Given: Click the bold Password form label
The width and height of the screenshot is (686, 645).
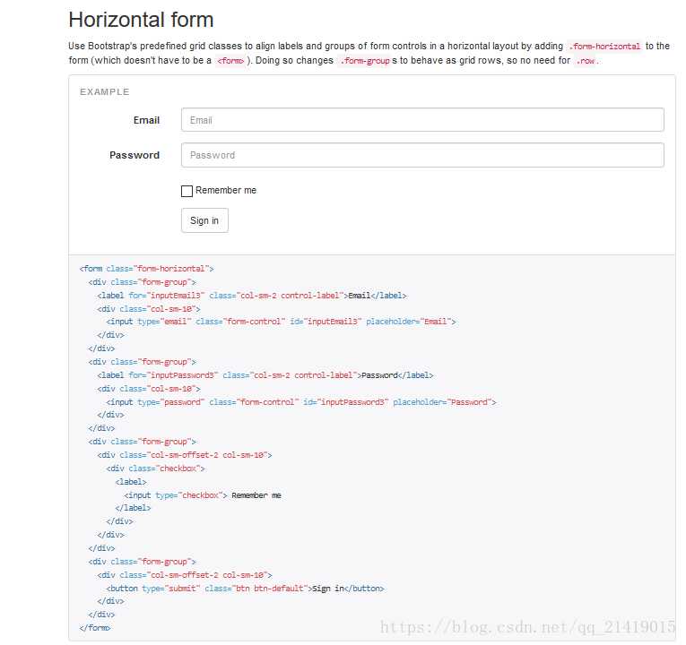Looking at the screenshot, I should coord(135,155).
